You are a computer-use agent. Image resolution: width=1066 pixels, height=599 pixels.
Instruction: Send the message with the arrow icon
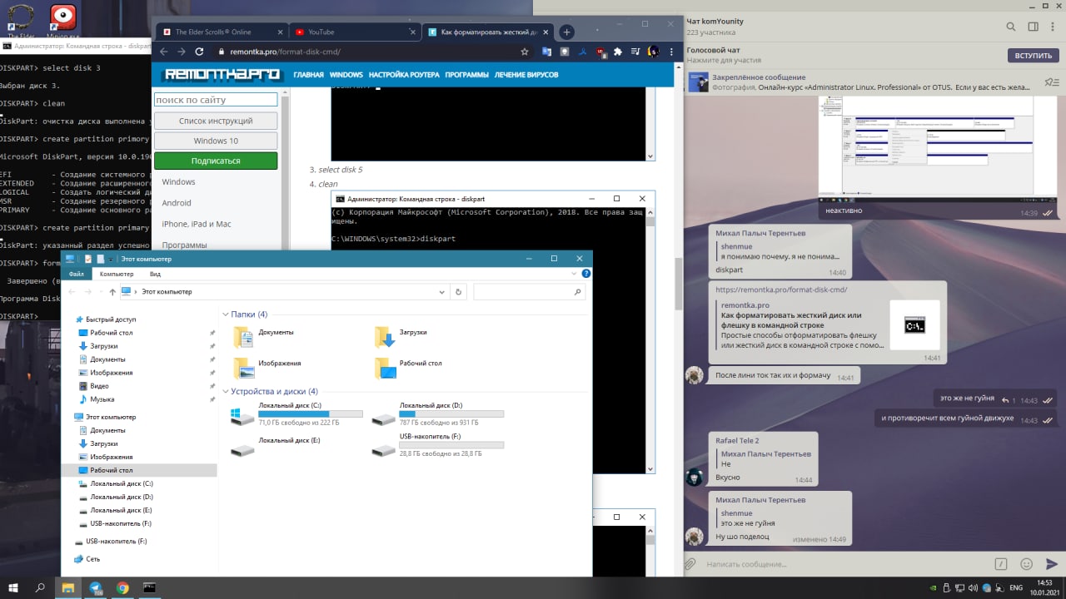[1051, 564]
